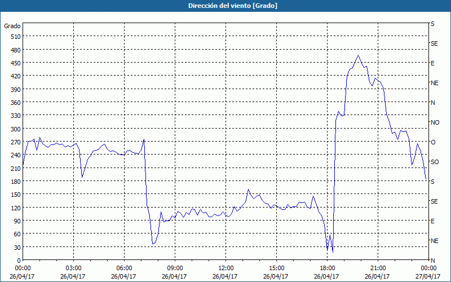Pick the 210 y-axis tick label

[16, 168]
